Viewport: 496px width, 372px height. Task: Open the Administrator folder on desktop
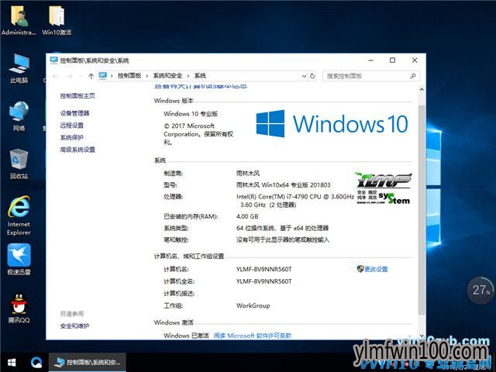pos(19,19)
